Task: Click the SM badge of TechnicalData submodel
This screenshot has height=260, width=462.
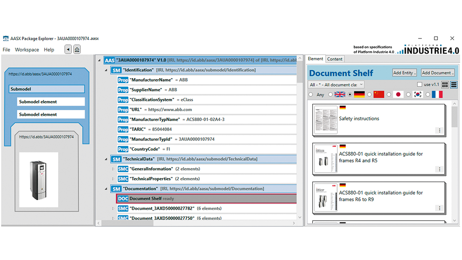Action: coord(116,159)
